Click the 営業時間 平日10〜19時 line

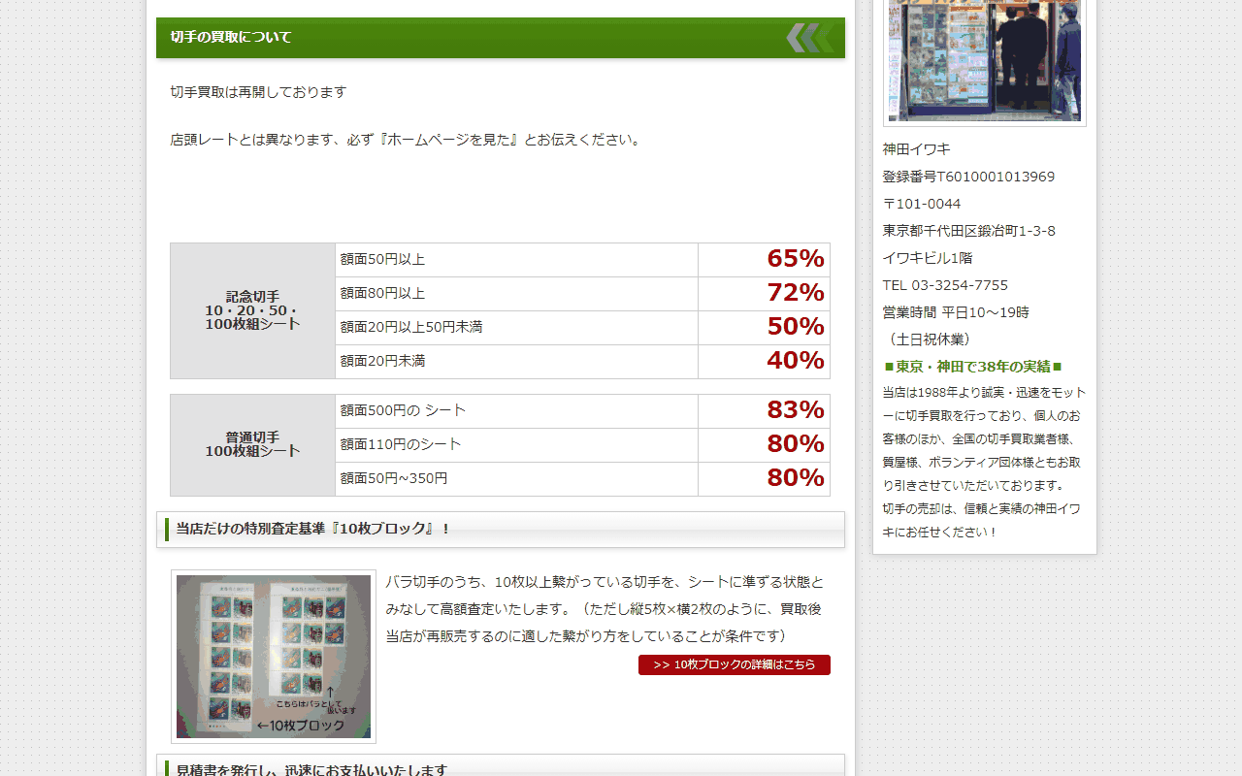(956, 312)
